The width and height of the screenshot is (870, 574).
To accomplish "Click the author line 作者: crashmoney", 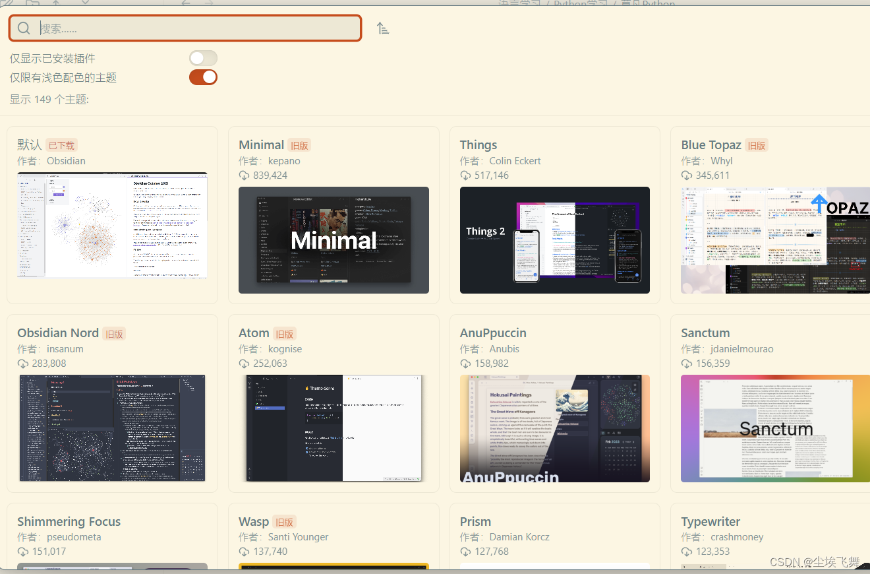I will (722, 537).
